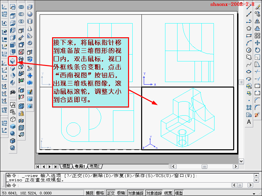Jump to first layout tab arrow
262x196 pixels.
click(x=38, y=167)
